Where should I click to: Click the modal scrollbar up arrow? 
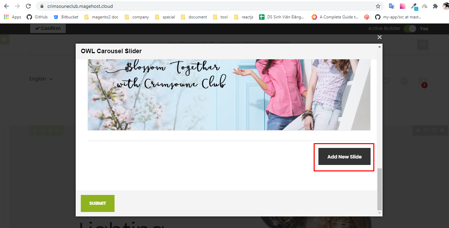tap(380, 46)
